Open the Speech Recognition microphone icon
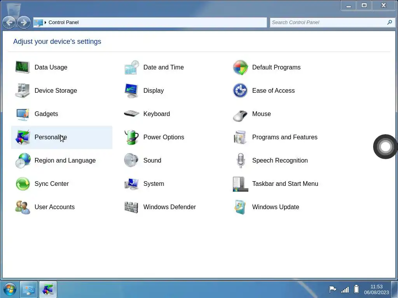The width and height of the screenshot is (398, 298). point(241,160)
